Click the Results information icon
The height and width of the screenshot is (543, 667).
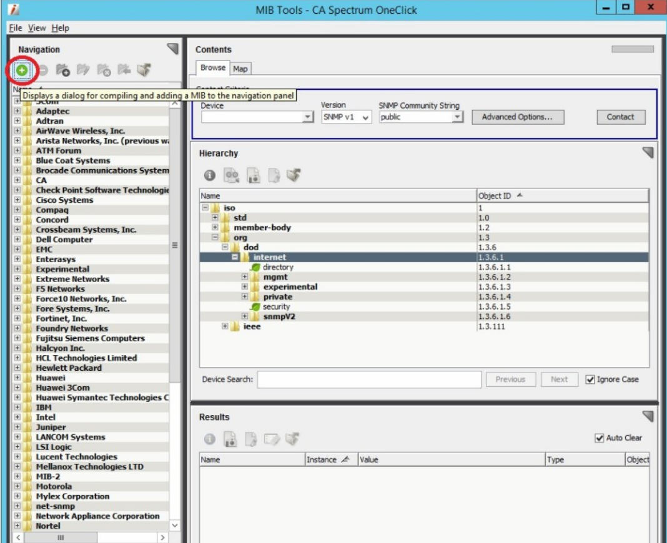[x=210, y=440]
